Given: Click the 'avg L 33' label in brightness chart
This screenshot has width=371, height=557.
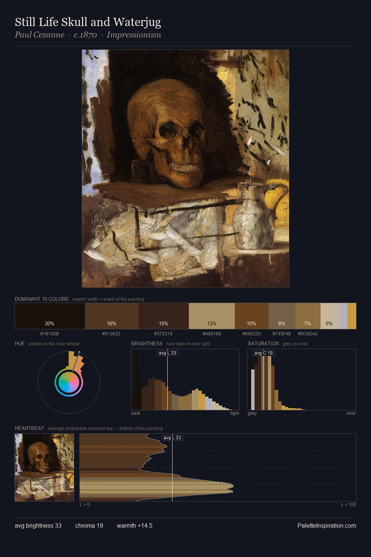Looking at the screenshot, I should [x=167, y=353].
